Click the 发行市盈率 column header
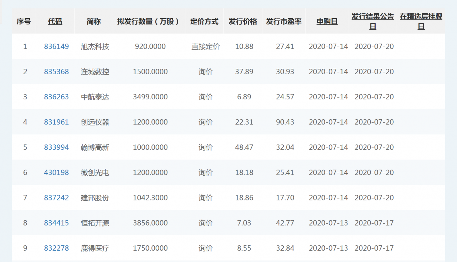The image size is (457, 262). (284, 22)
